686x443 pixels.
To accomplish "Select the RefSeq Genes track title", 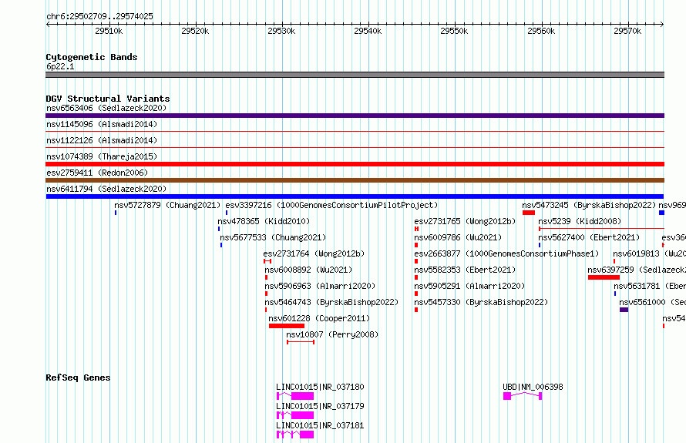I will tap(78, 378).
